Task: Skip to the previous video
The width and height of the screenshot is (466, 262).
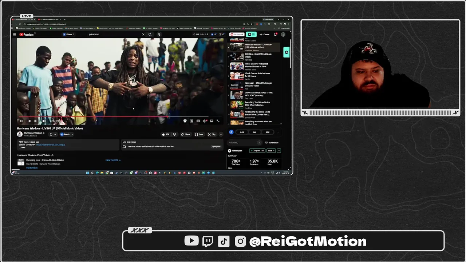Action: point(29,121)
